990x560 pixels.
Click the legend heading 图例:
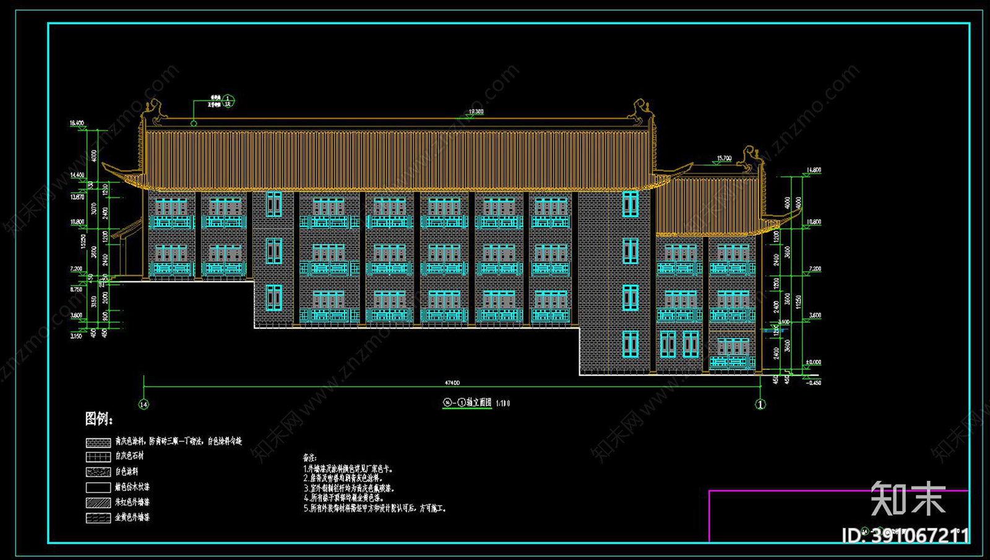(x=99, y=419)
